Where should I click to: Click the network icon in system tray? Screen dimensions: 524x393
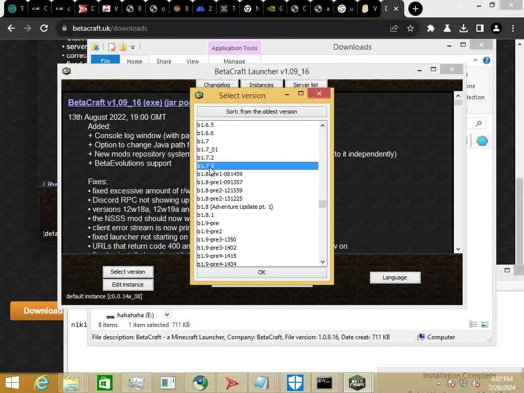coord(464,384)
